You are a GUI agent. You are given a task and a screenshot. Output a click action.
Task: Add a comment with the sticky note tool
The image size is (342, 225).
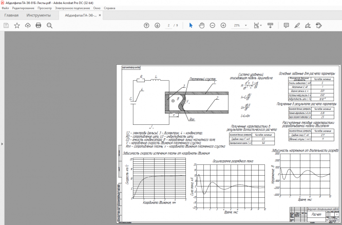(287, 25)
